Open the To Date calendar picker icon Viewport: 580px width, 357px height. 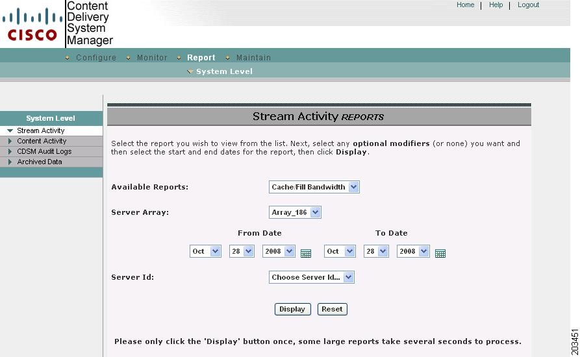440,253
